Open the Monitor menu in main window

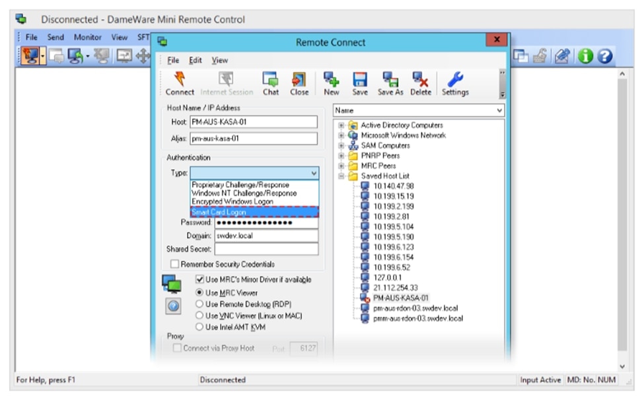point(87,38)
